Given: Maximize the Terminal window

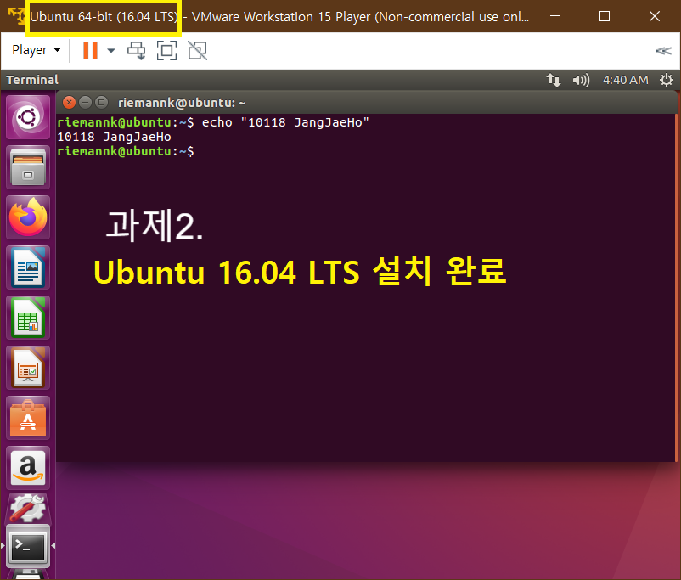Looking at the screenshot, I should point(102,103).
